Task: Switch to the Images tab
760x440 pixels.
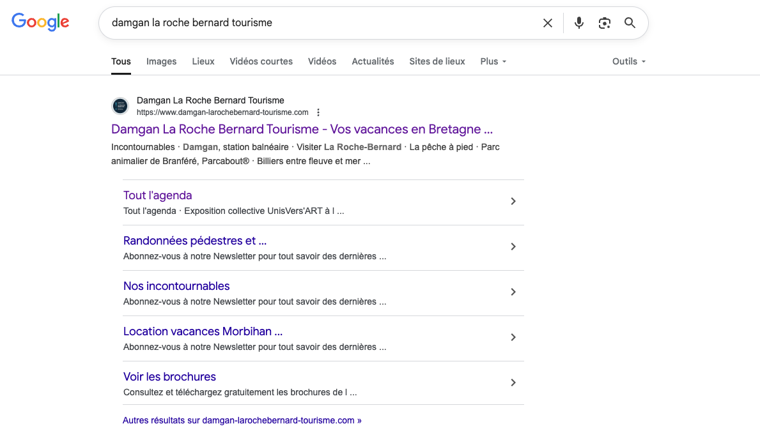Action: coord(161,61)
